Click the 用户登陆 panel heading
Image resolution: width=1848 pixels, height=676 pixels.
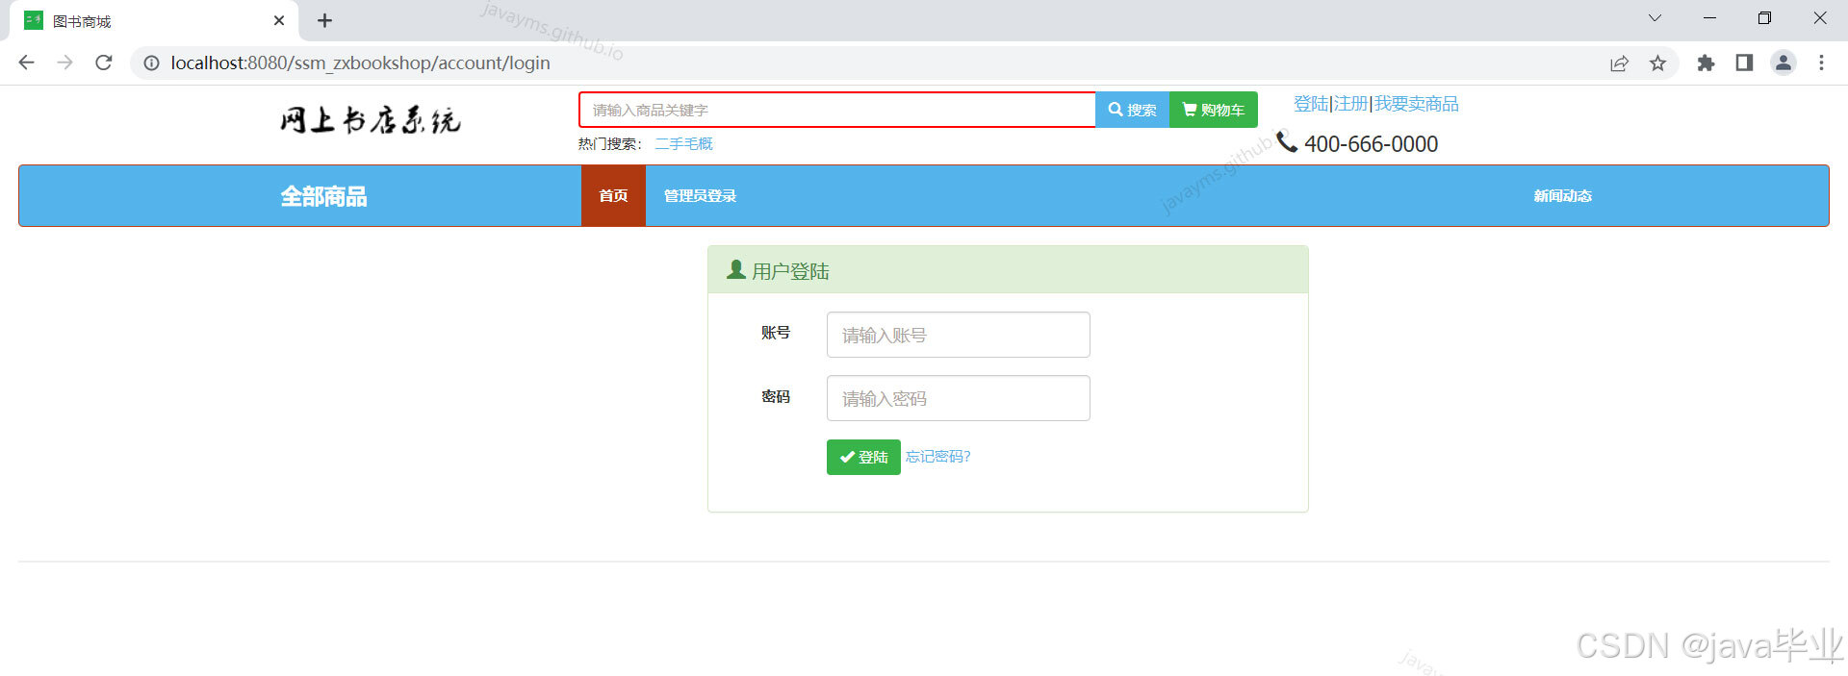790,271
